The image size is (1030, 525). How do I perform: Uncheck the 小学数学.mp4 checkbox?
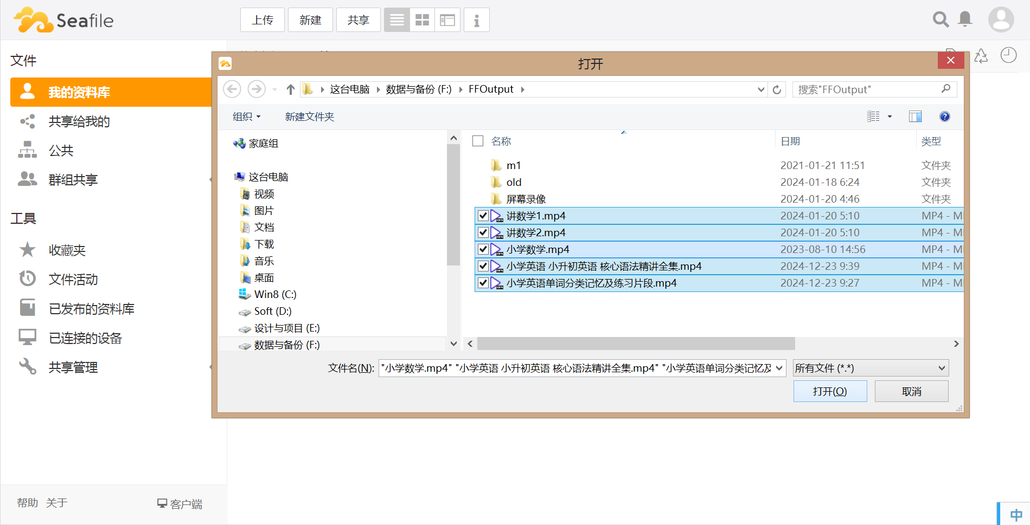pyautogui.click(x=483, y=249)
